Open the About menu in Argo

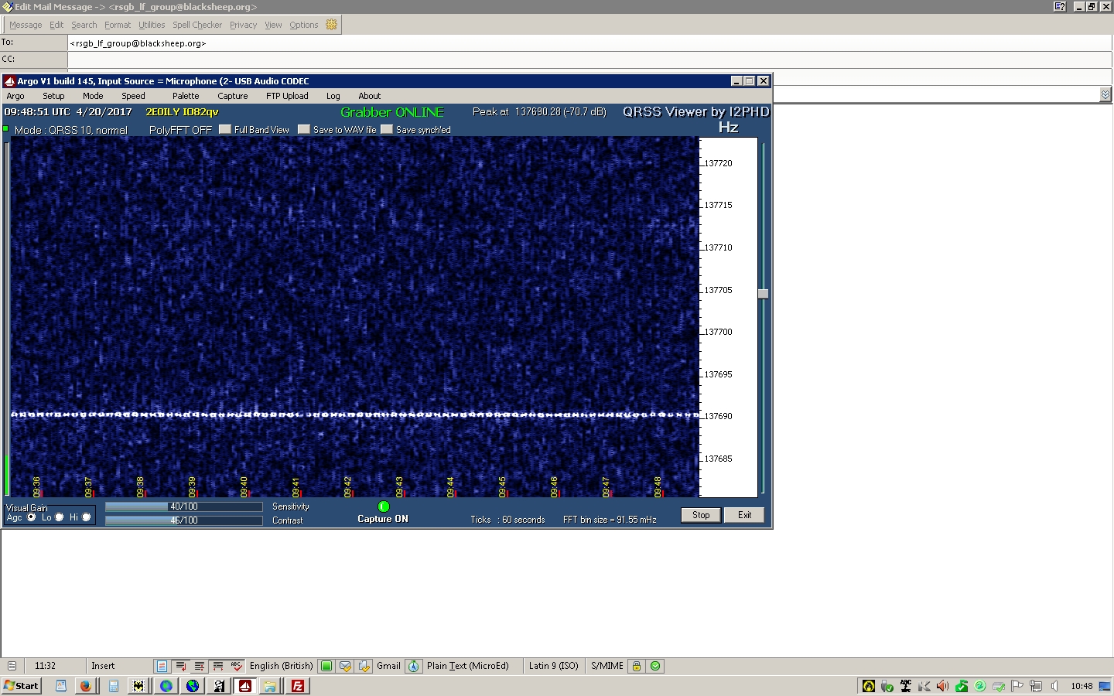point(370,96)
